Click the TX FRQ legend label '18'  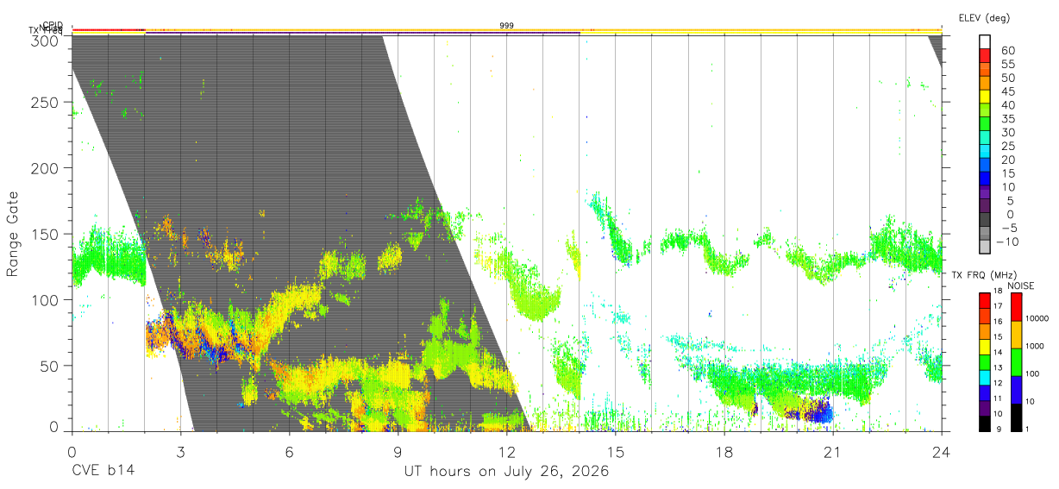click(997, 292)
